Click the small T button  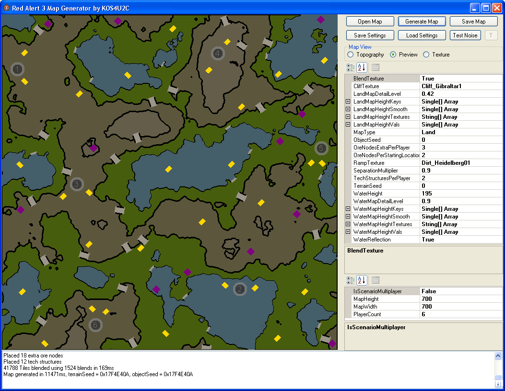(491, 35)
